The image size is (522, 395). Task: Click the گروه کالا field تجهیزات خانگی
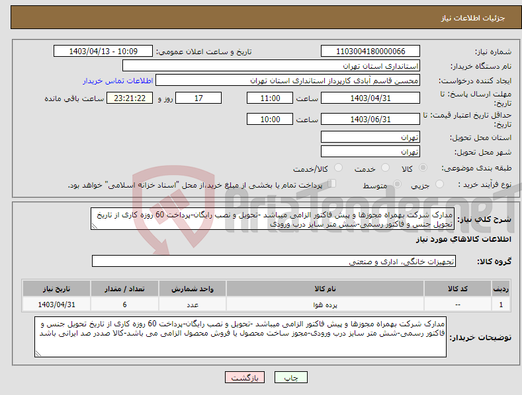pyautogui.click(x=274, y=261)
